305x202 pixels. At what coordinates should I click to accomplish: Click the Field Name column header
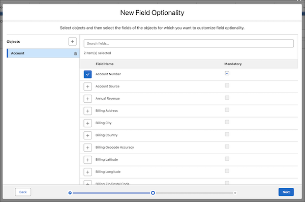point(104,64)
